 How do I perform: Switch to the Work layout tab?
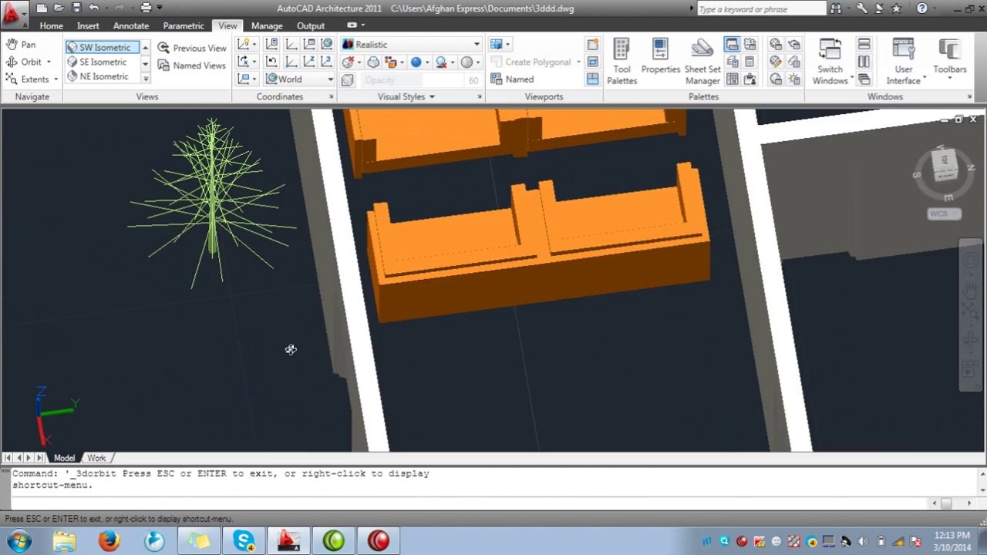(x=96, y=458)
